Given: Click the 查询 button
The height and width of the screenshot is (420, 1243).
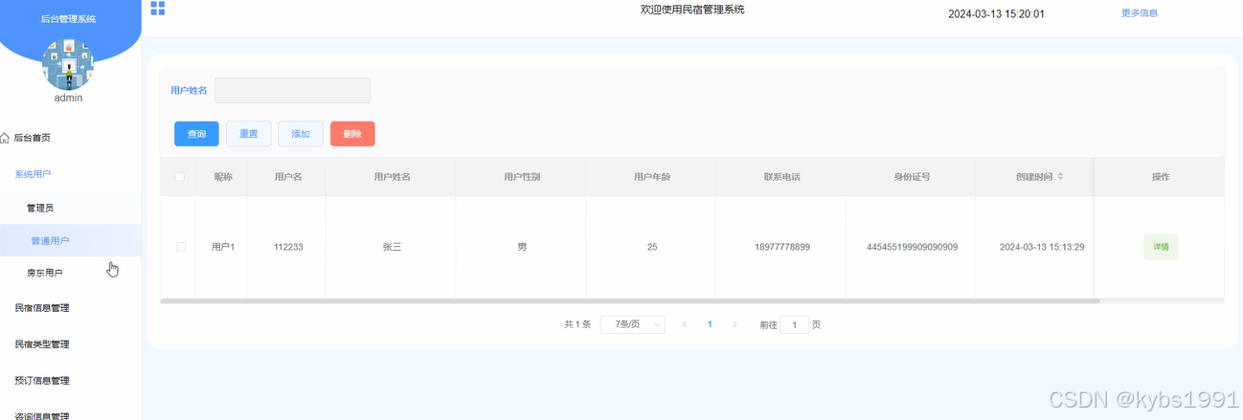Looking at the screenshot, I should click(x=196, y=134).
